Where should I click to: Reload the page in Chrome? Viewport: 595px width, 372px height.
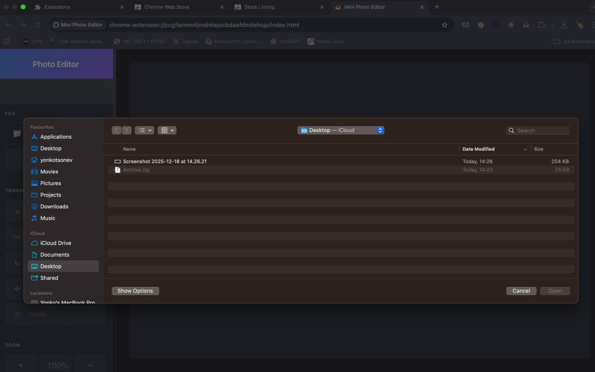[38, 25]
